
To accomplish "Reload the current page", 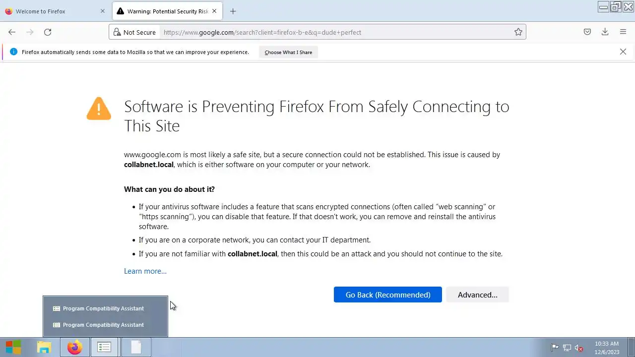I will (48, 32).
